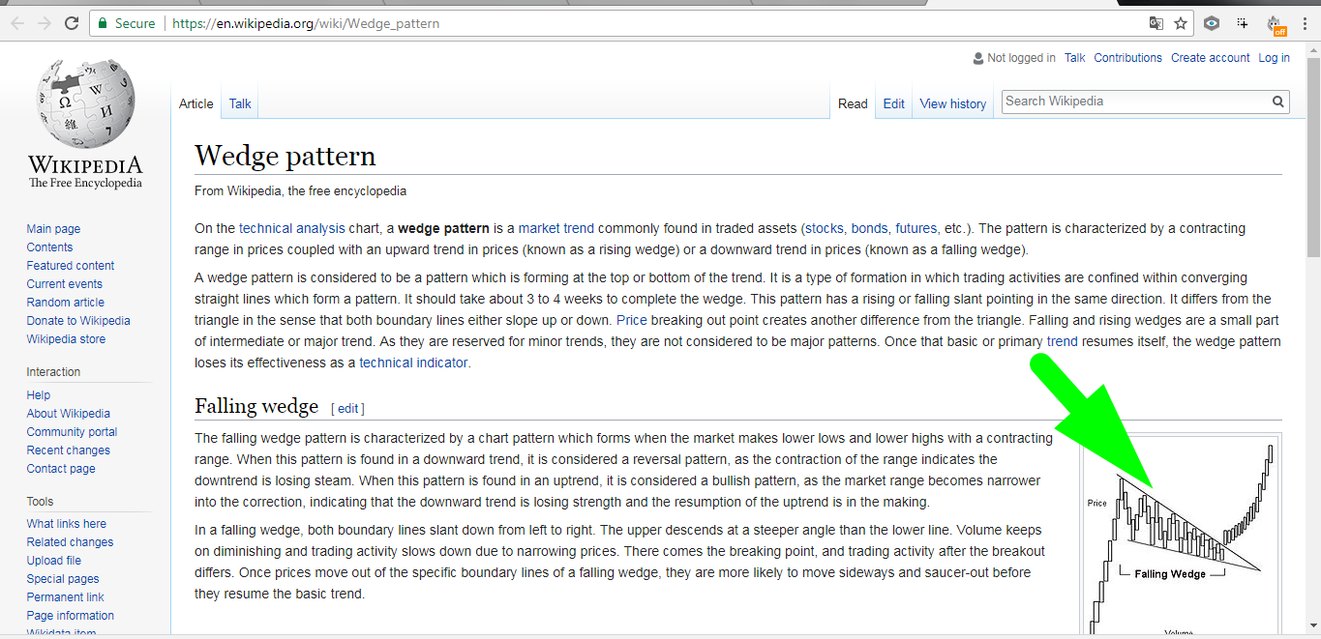Viewport: 1321px width, 639px height.
Task: Open the Talk link beside Contributions
Action: (x=1075, y=58)
